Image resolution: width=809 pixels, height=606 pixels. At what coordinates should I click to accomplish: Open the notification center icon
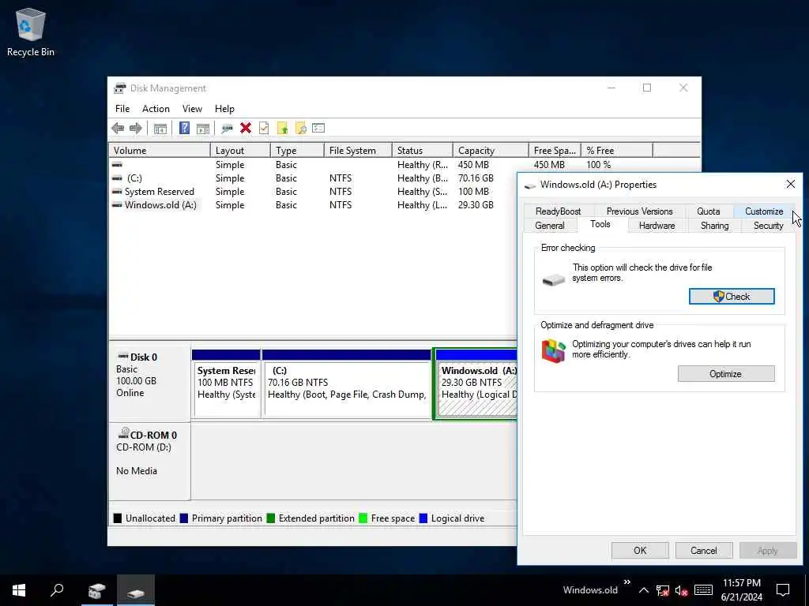point(783,590)
